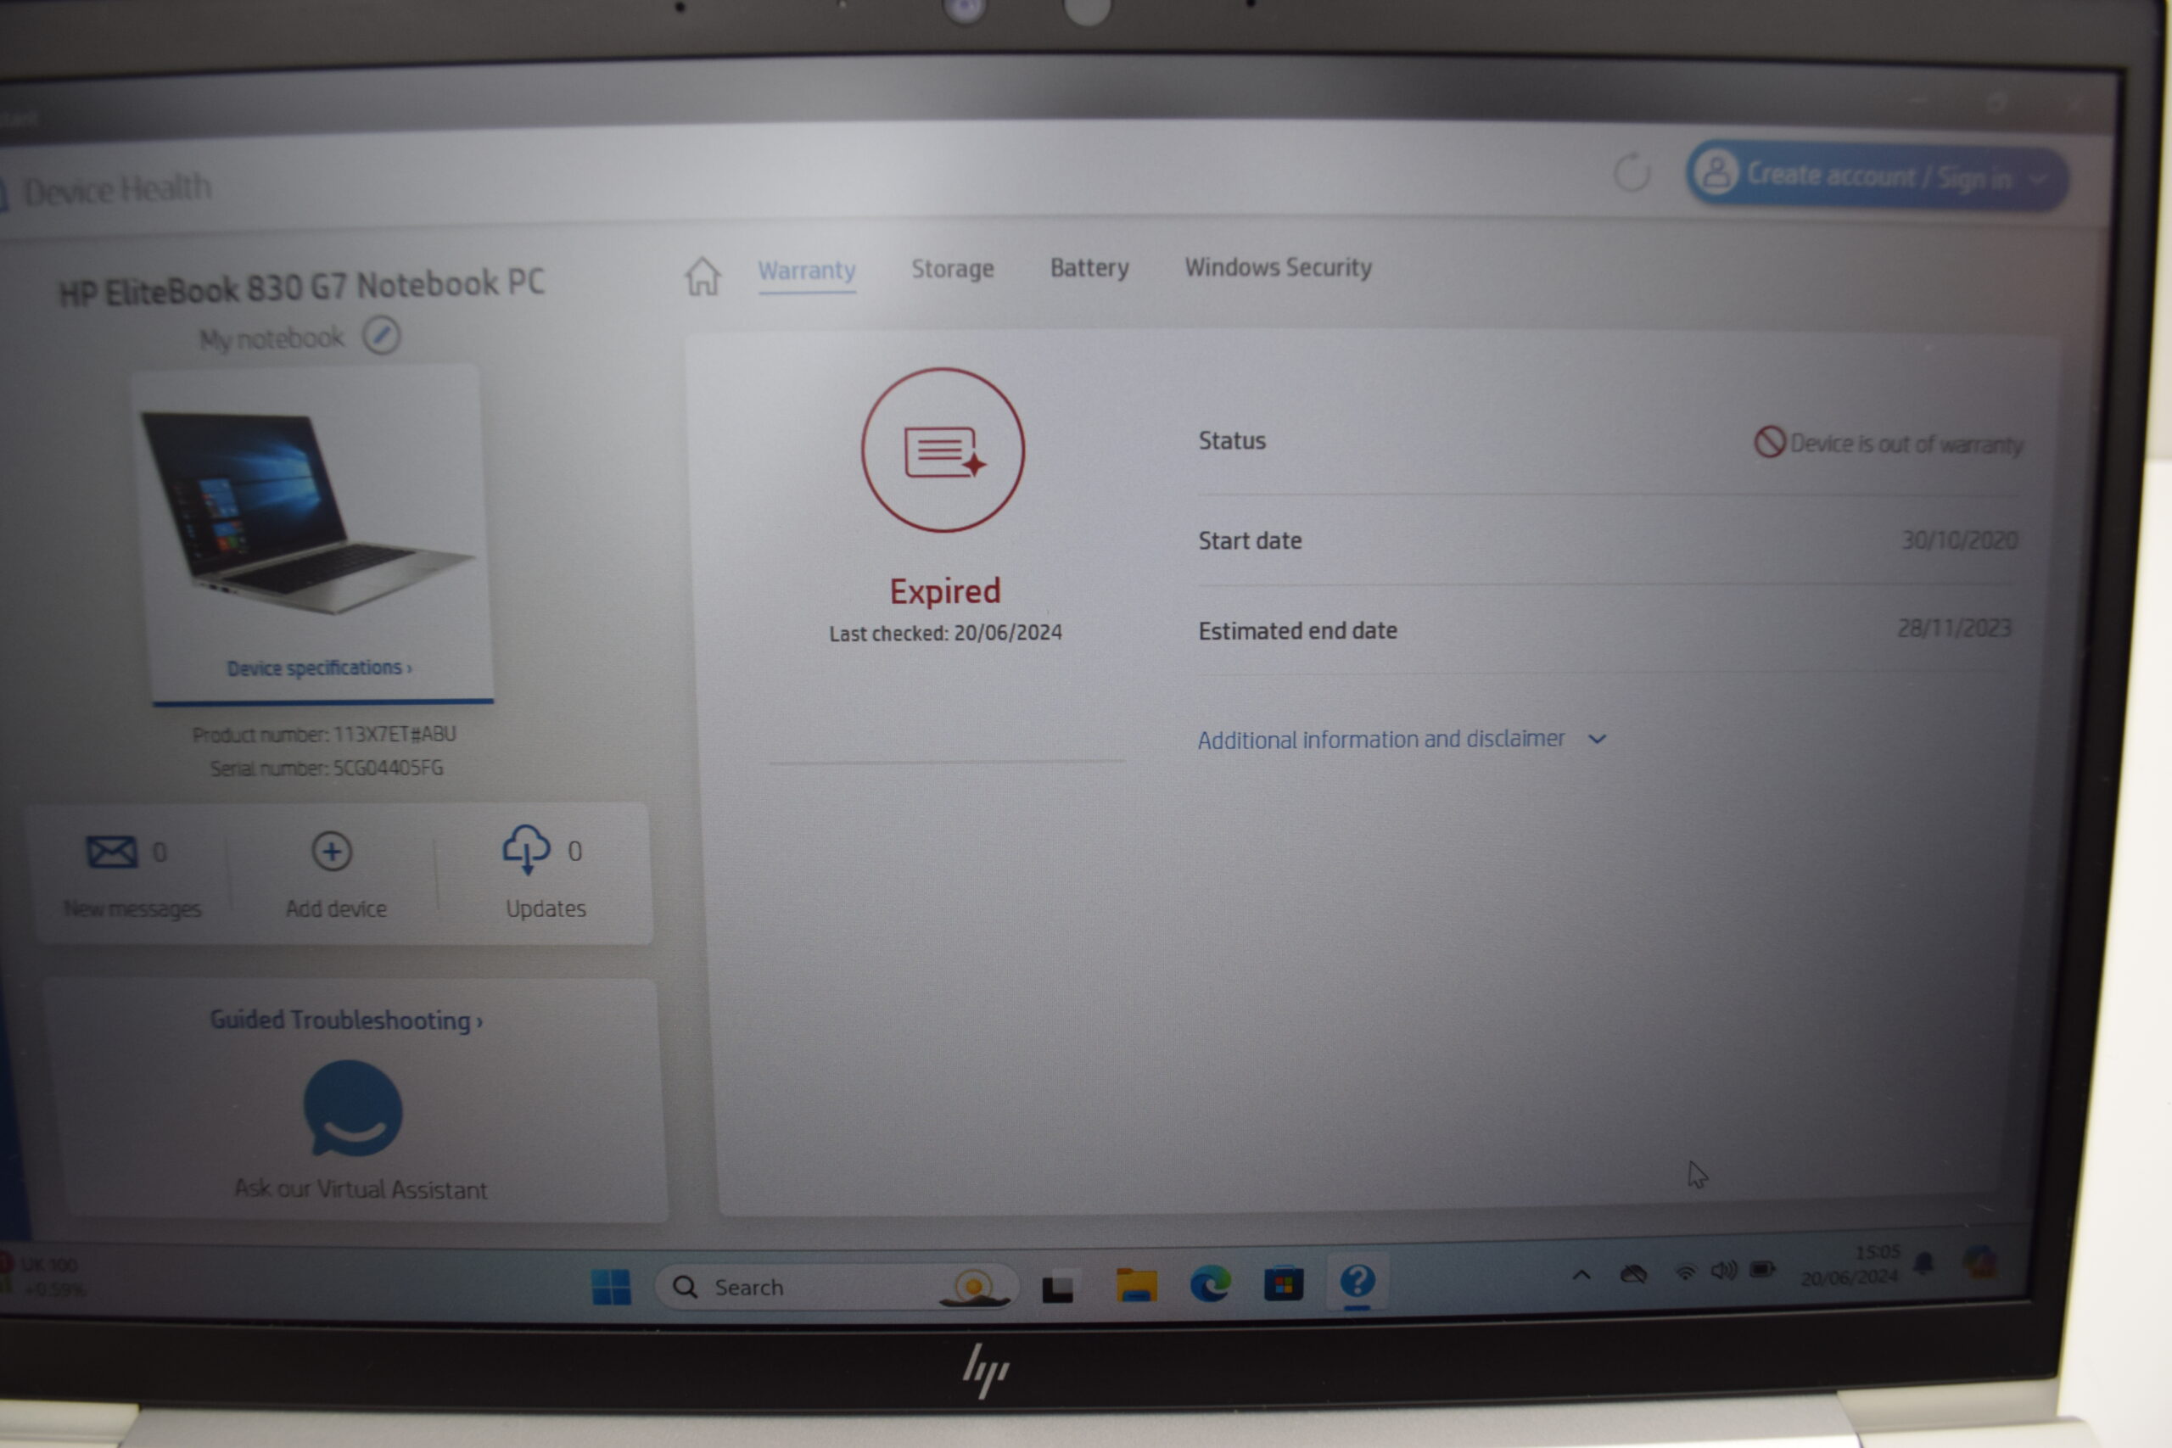Image resolution: width=2172 pixels, height=1448 pixels.
Task: Switch to the Storage tab
Action: point(952,269)
